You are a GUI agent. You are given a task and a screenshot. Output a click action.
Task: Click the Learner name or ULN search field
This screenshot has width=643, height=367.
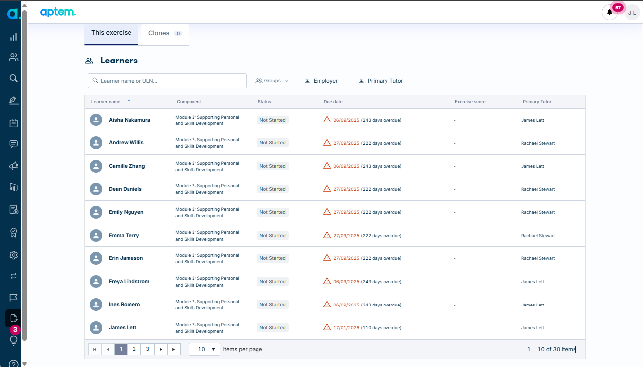click(x=167, y=81)
